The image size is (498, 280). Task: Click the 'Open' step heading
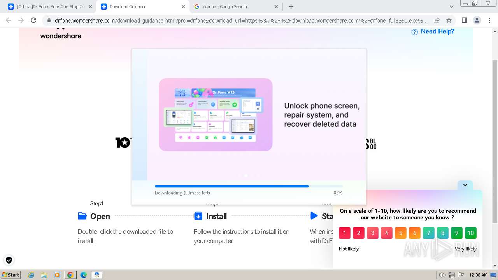(100, 216)
